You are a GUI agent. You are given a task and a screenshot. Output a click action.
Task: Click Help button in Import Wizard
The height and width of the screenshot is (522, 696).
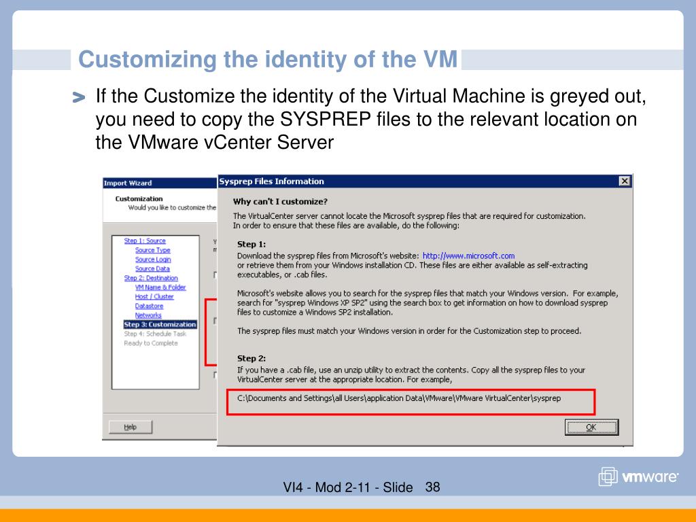point(130,427)
